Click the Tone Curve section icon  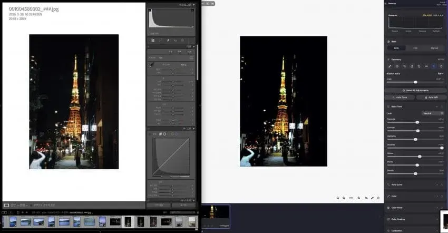[388, 185]
